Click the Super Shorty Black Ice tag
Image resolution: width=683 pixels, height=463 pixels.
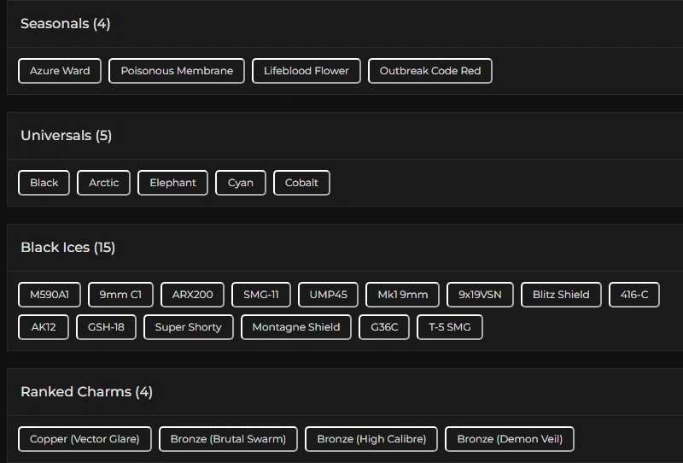189,327
